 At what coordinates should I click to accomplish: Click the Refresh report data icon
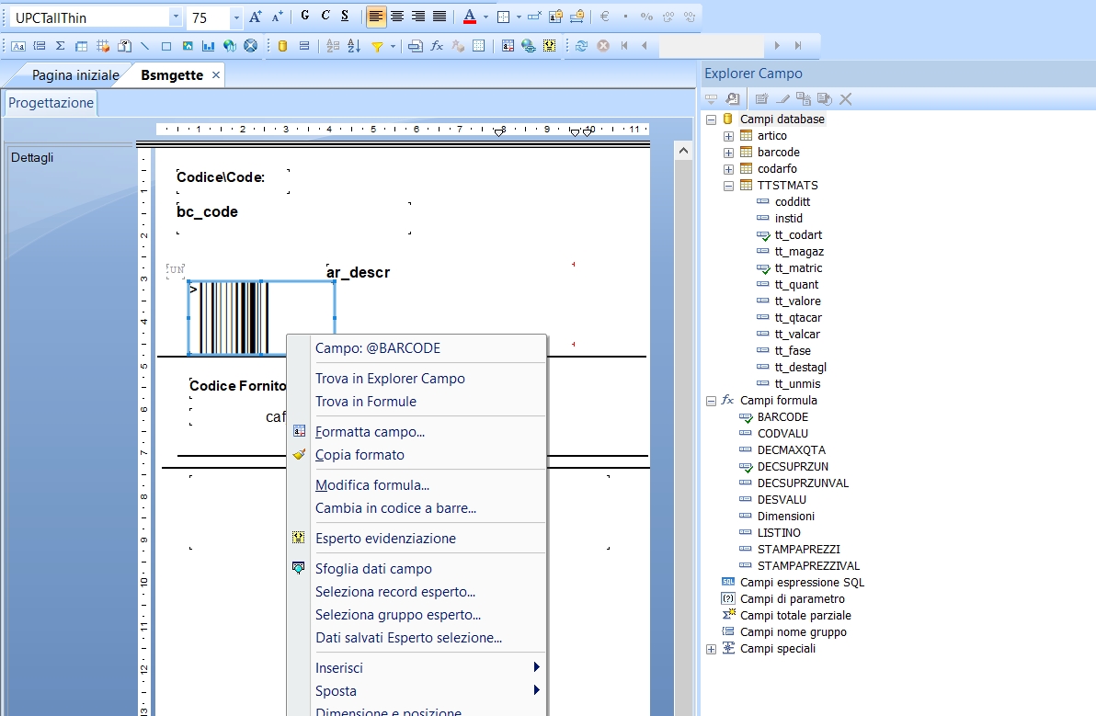pyautogui.click(x=581, y=45)
